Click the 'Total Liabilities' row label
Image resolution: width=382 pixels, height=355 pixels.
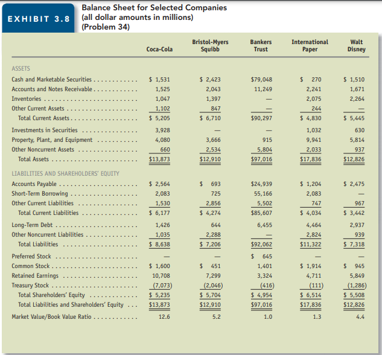(x=38, y=244)
